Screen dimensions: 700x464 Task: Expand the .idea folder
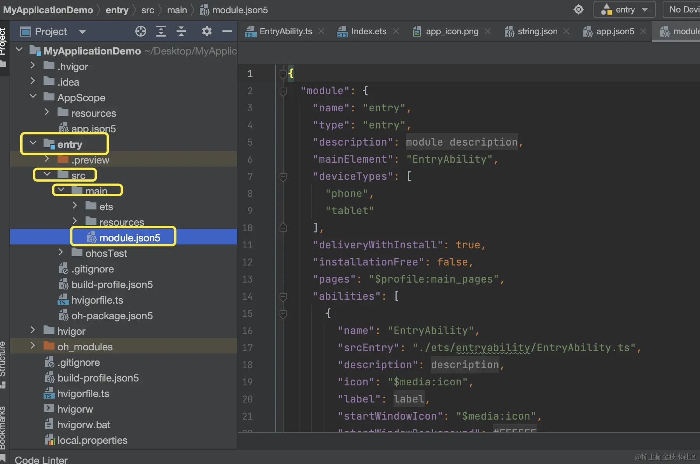click(x=33, y=81)
